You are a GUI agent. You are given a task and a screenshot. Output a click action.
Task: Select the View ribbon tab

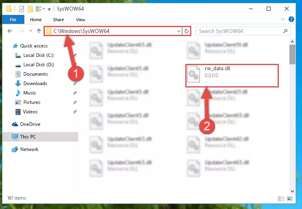[x=81, y=20]
